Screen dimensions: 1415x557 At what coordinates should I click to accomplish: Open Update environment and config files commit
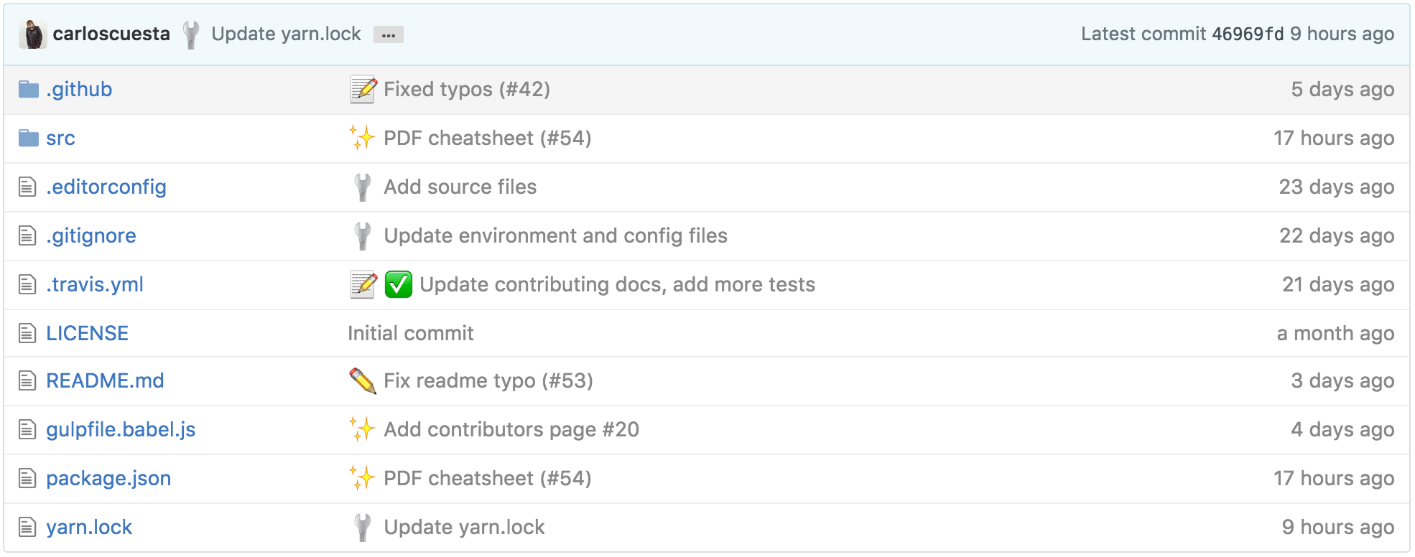point(555,235)
